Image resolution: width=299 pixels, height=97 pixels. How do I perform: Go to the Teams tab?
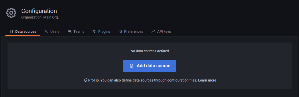pos(76,31)
